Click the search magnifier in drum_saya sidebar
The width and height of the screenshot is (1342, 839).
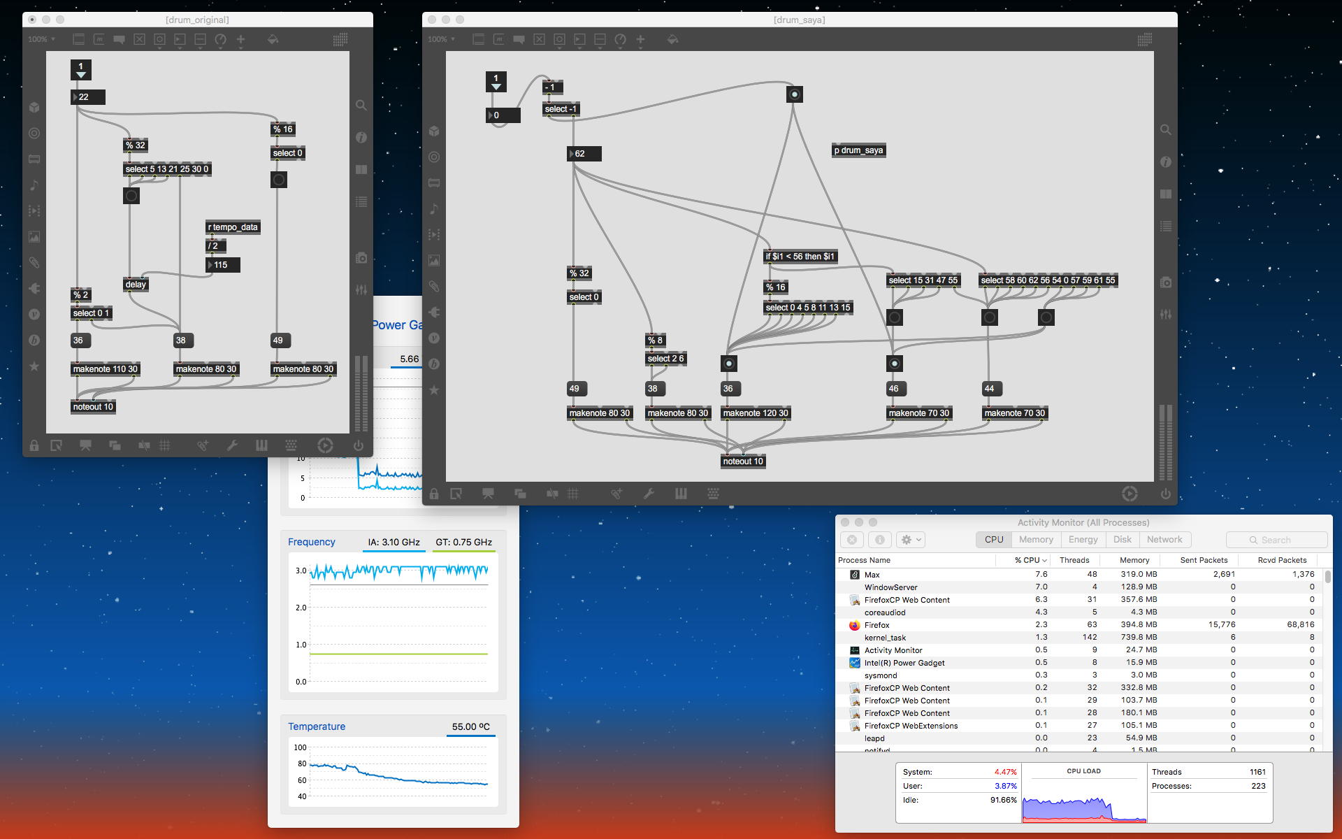[1166, 130]
